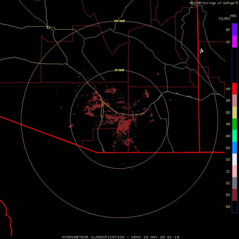
Task: Click the GR legend label
Action: tap(228, 100)
